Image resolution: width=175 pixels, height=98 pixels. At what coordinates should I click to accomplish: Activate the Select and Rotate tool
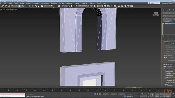36,6
